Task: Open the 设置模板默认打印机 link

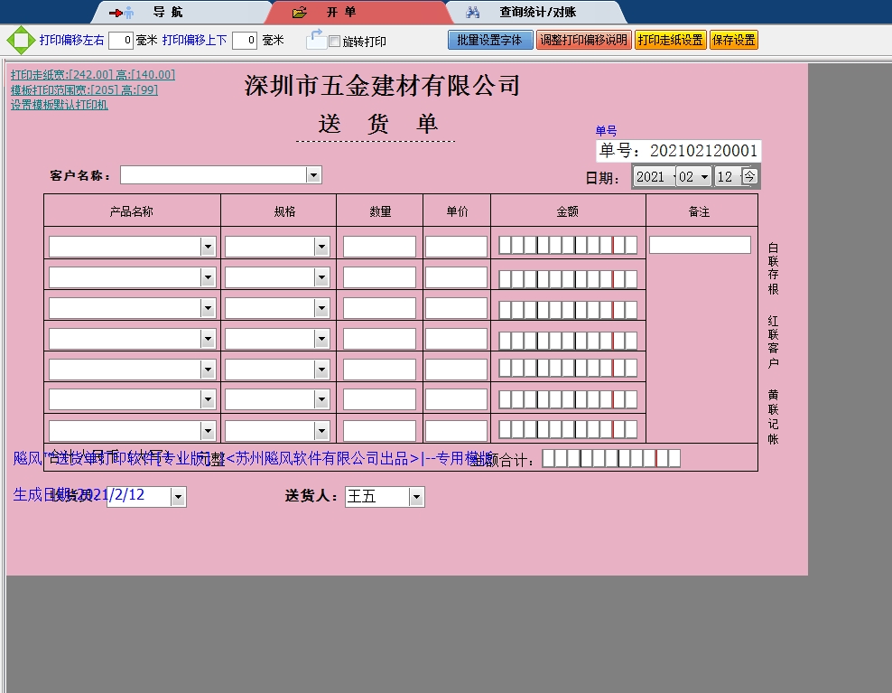Action: pyautogui.click(x=59, y=106)
